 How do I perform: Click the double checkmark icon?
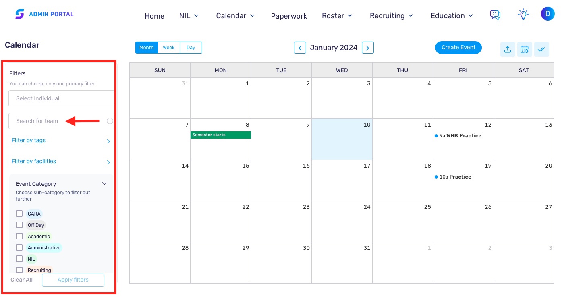[x=541, y=49]
